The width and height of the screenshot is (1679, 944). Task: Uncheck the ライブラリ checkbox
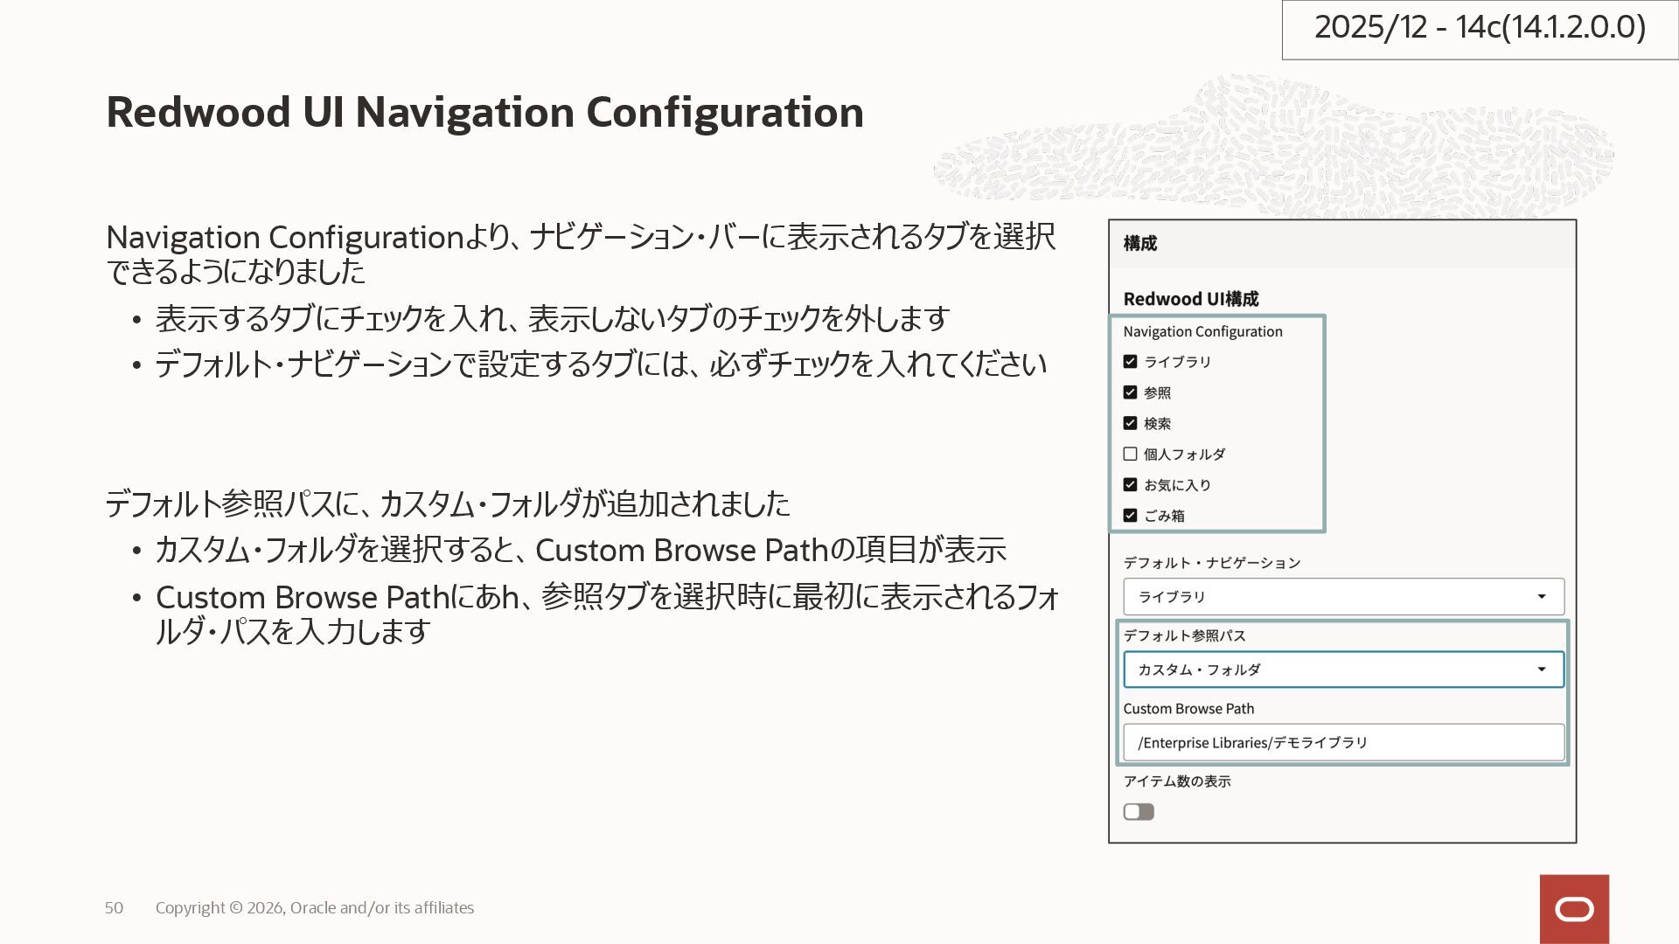click(1130, 362)
